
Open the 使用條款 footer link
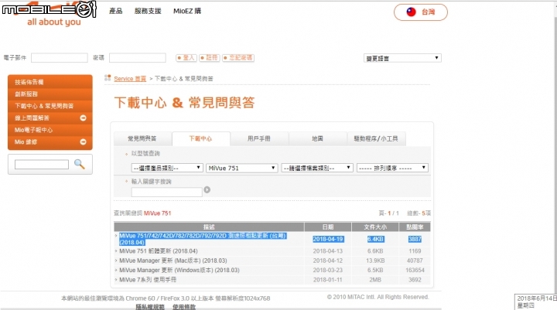(184, 307)
